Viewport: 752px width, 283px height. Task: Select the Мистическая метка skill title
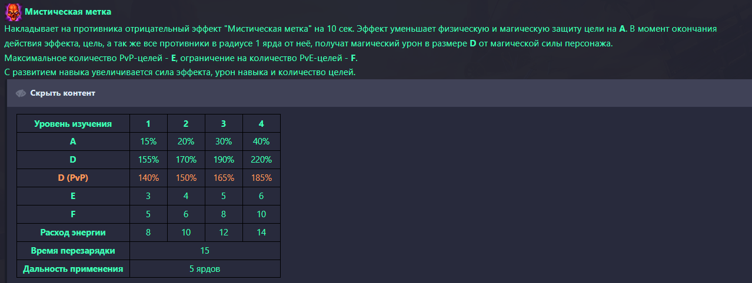[x=68, y=12]
